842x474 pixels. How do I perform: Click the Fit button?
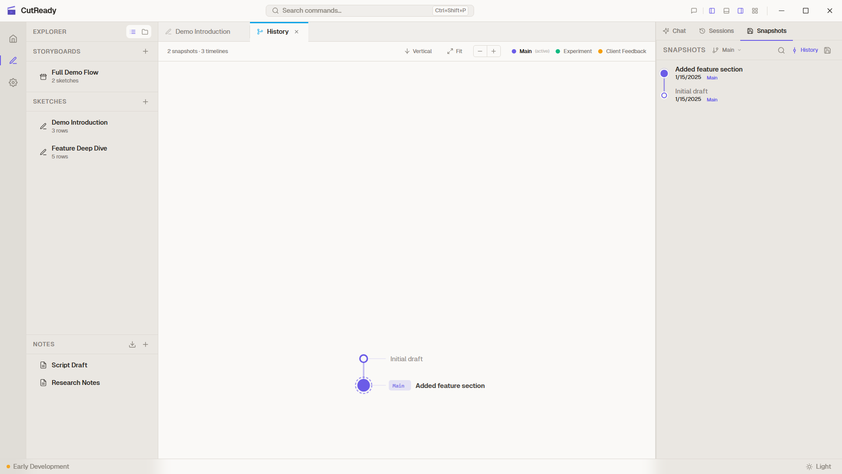coord(455,51)
